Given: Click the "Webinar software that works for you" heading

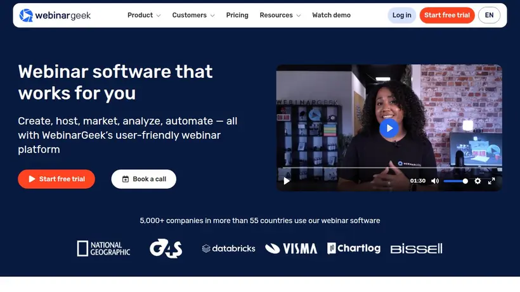Looking at the screenshot, I should click(x=115, y=82).
